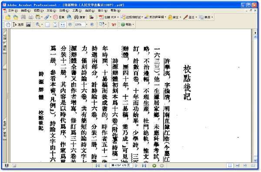Screen dimensions: 261x172
Task: Open the 帮助 menu in menu bar
Action: coord(116,10)
